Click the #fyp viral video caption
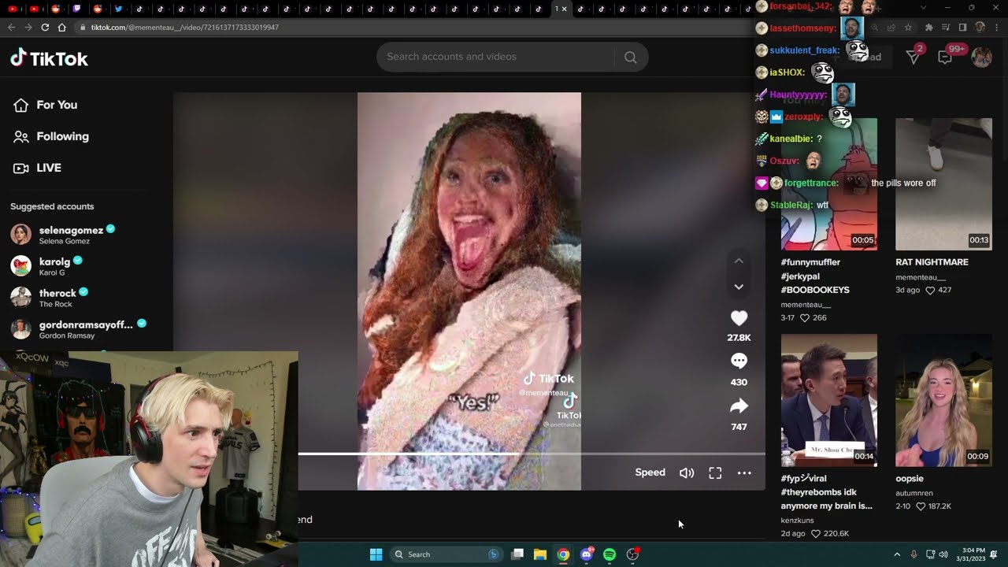This screenshot has height=567, width=1008. coord(827,492)
